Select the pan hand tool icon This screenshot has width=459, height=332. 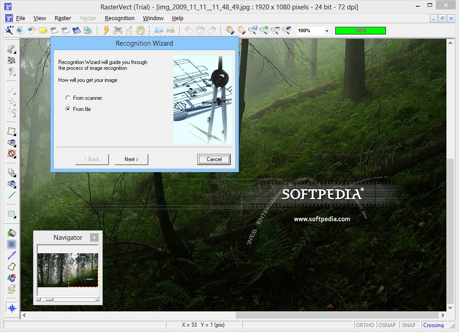point(230,30)
